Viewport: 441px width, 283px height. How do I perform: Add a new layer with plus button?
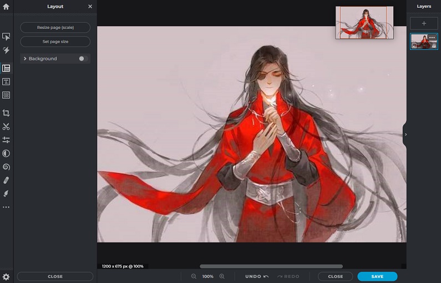click(424, 24)
